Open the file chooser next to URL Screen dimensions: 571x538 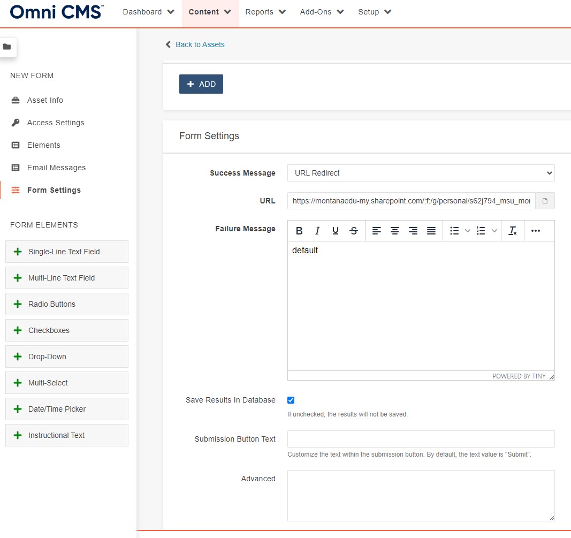545,201
